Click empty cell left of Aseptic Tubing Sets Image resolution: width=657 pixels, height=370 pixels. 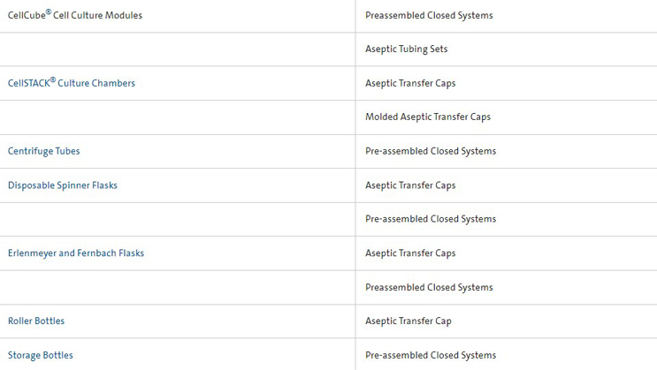pos(177,49)
